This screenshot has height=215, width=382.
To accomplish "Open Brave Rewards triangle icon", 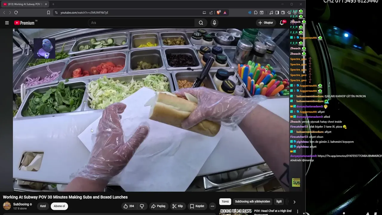I will coord(225,13).
